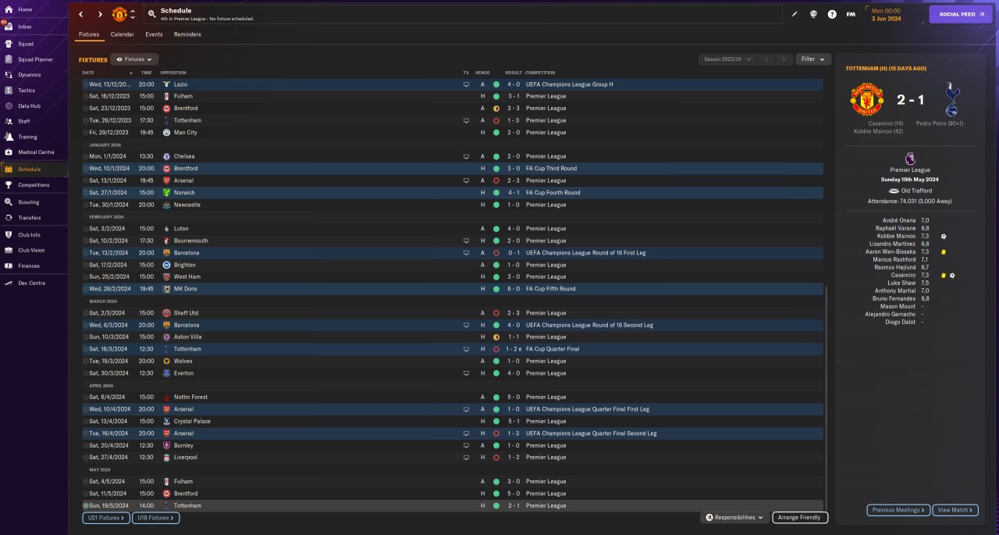
Task: Go to next season arrow
Action: pos(784,59)
